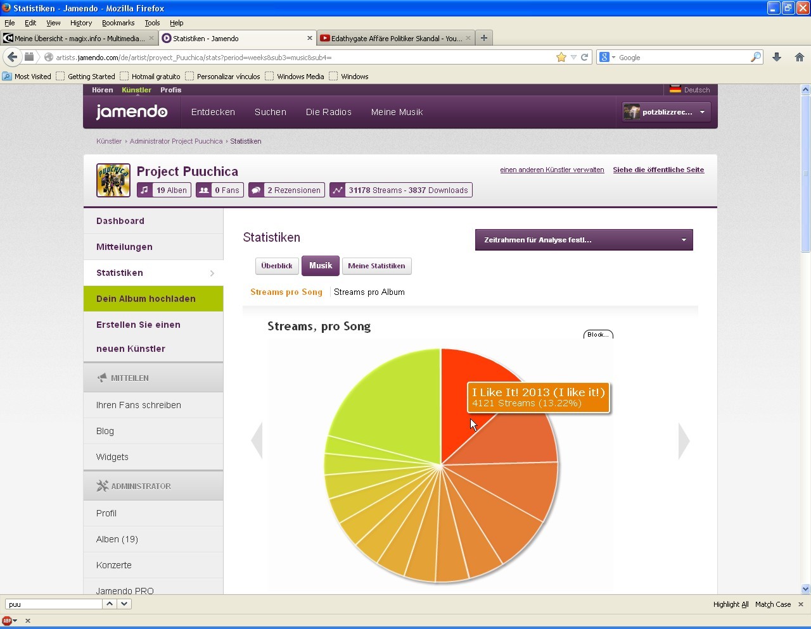Click the Mitteilen megaphone icon
Screen dimensions: 811x629
point(102,377)
